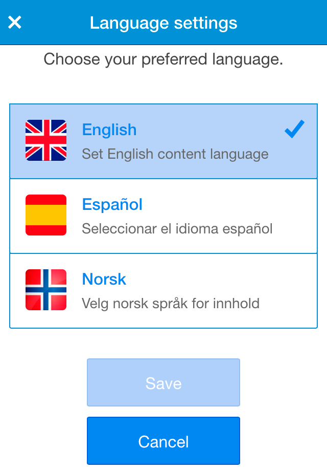Click the blue checkmark beside English
Screen dimensions: 327x471
294,130
